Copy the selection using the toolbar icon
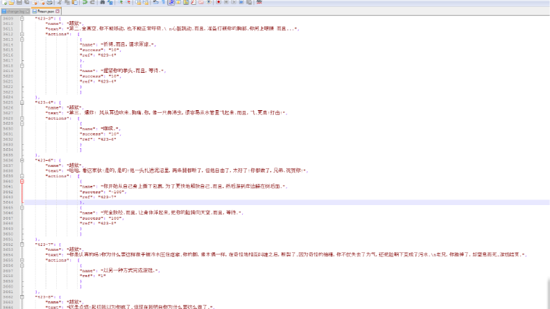 [67, 2]
